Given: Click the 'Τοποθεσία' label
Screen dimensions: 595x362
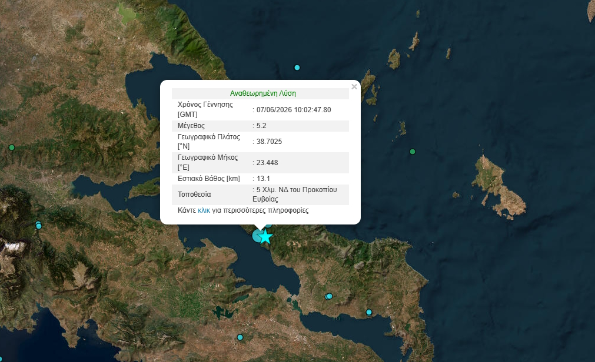Looking at the screenshot, I should coord(194,194).
